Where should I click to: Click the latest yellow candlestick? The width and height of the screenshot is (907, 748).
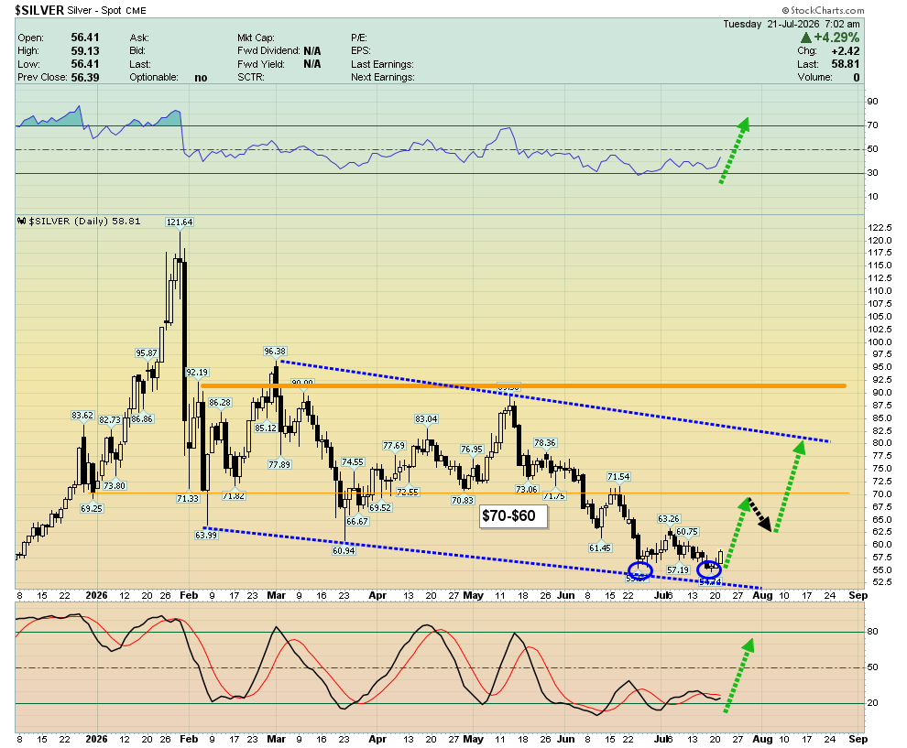coord(720,558)
